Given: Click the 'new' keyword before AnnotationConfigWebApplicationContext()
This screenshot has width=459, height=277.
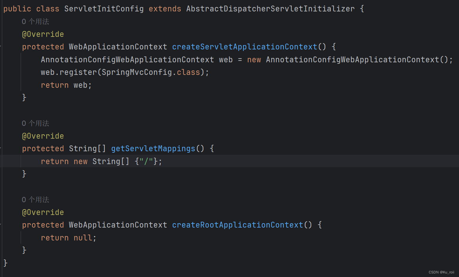Looking at the screenshot, I should click(254, 60).
